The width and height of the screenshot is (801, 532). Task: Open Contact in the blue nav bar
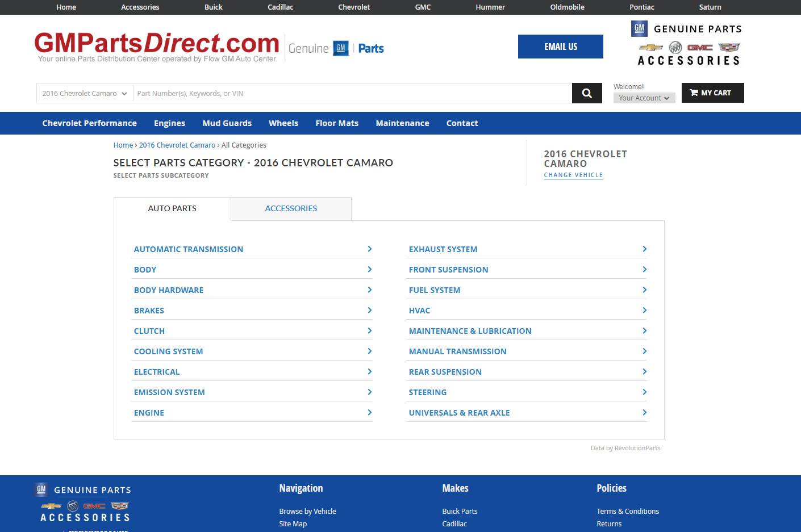tap(462, 123)
